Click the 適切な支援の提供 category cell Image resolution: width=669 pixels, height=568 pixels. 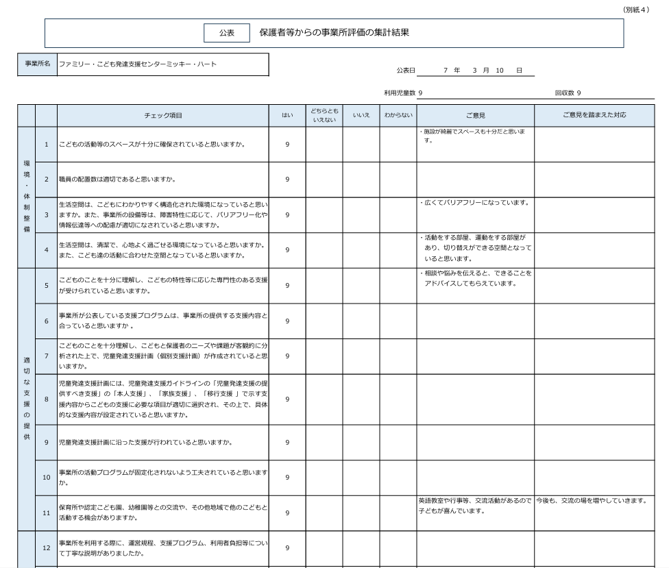[26, 398]
